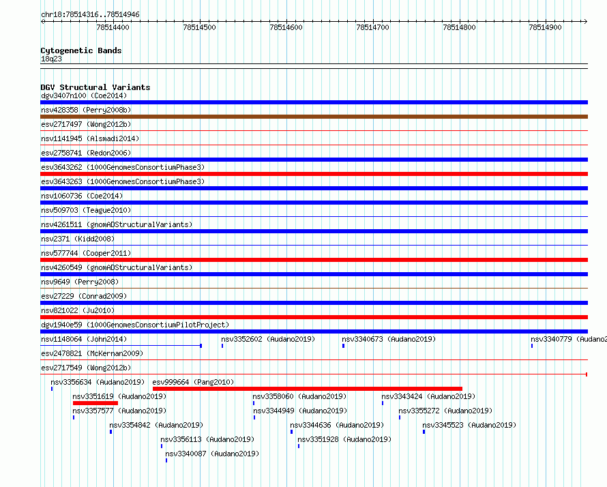Open variant nsv3340673 (Audano2019)
Viewport: 607px width, 487px height.
[389, 339]
